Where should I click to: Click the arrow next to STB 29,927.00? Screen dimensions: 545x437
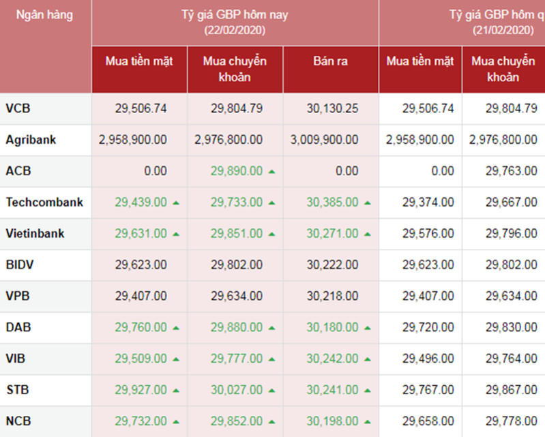[x=176, y=391]
